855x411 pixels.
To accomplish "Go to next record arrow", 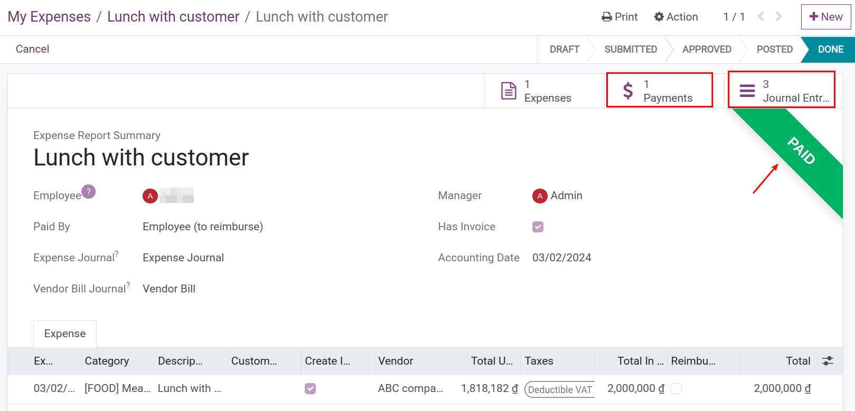I will point(778,17).
